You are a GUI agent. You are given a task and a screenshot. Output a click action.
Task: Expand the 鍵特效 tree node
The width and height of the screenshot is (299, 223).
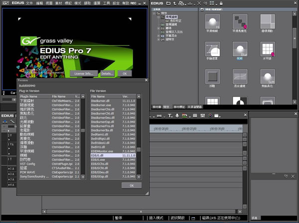pyautogui.click(x=158, y=39)
